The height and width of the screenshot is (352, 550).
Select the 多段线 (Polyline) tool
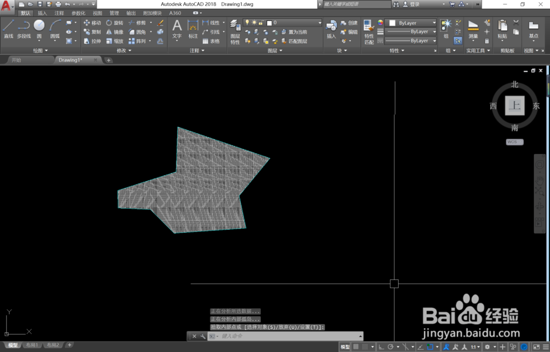(x=24, y=29)
